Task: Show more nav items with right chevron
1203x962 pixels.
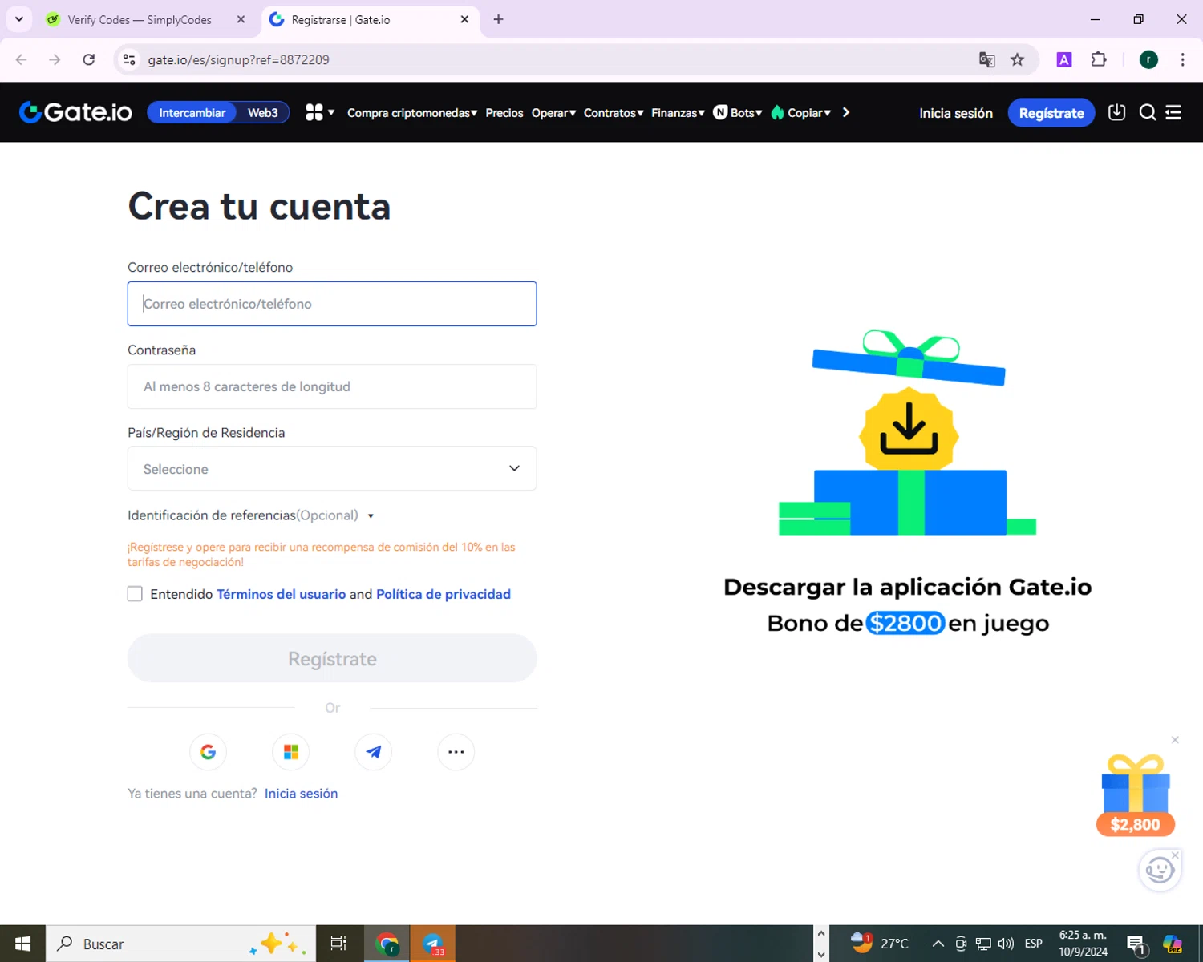Action: [x=846, y=112]
